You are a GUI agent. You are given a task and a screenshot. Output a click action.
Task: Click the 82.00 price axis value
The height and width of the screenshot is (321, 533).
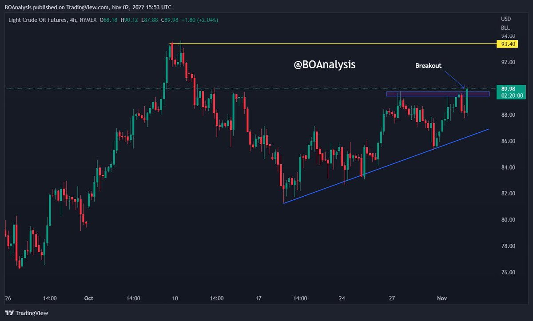coord(508,194)
